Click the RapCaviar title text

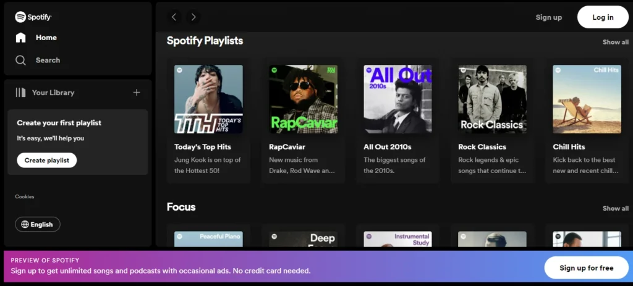[287, 147]
